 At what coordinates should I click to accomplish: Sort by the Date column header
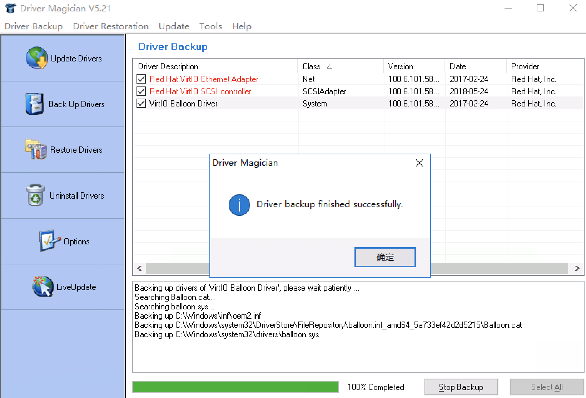tap(476, 66)
